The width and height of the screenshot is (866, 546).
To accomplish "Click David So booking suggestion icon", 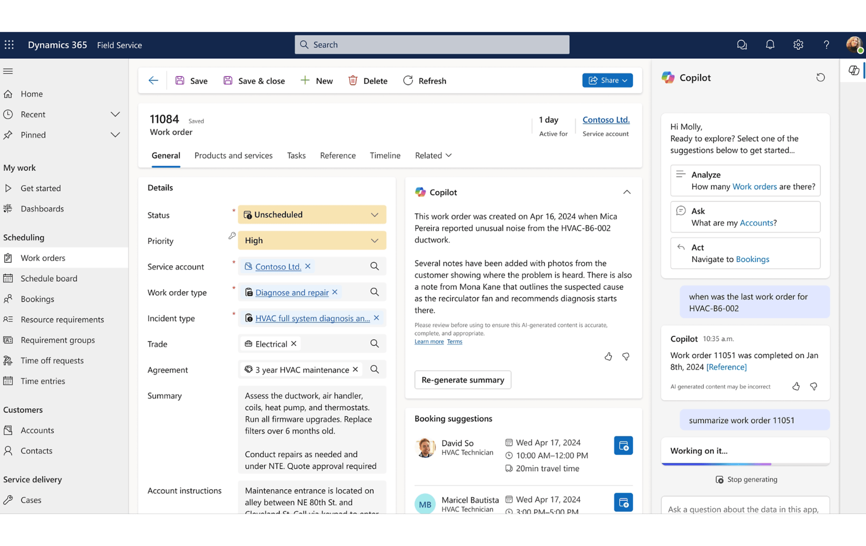I will (623, 446).
